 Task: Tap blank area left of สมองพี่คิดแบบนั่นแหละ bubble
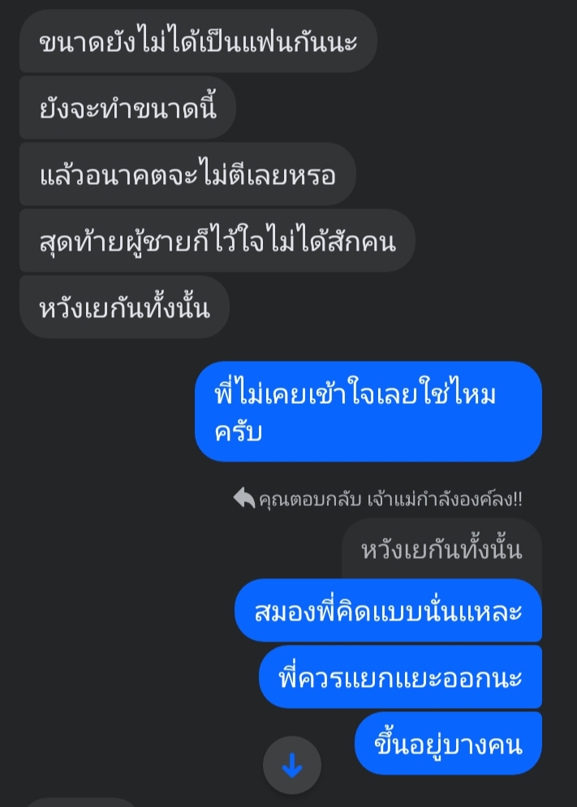[x=117, y=611]
